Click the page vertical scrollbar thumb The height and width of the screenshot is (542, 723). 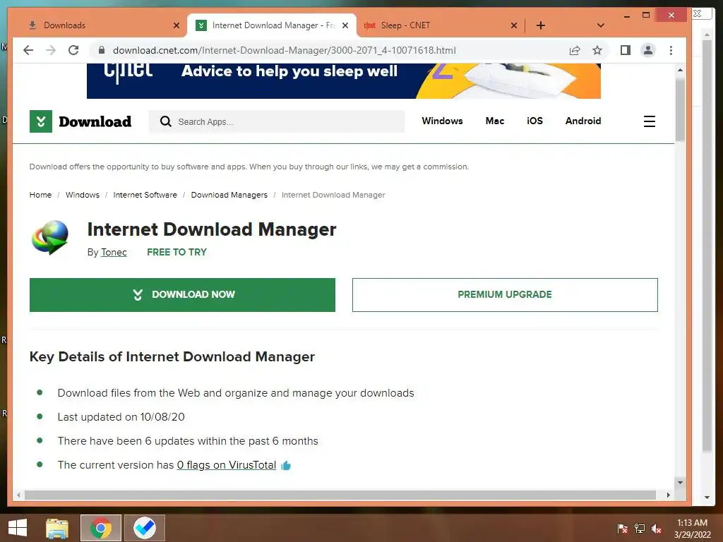(x=680, y=109)
